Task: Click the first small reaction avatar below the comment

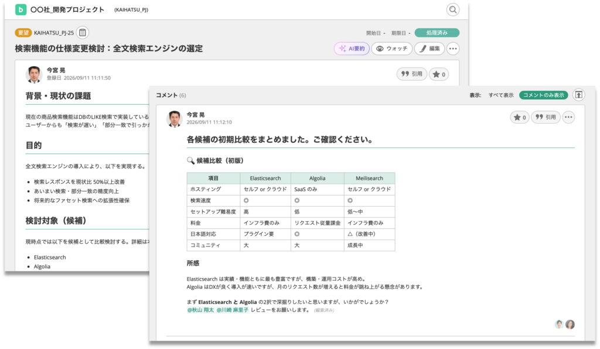Action: (x=559, y=324)
